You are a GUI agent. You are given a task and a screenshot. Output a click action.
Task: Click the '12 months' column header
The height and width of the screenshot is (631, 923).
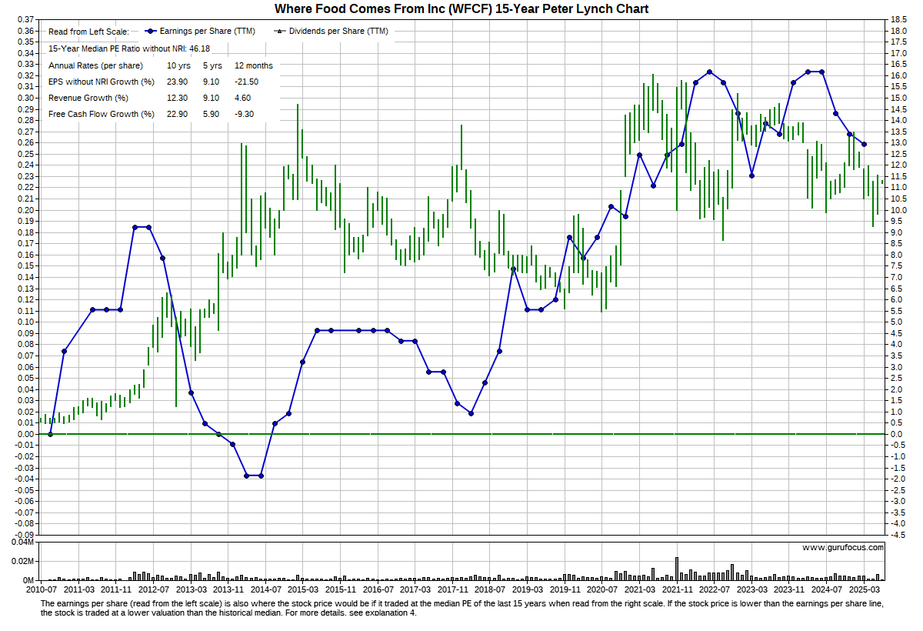tap(254, 65)
